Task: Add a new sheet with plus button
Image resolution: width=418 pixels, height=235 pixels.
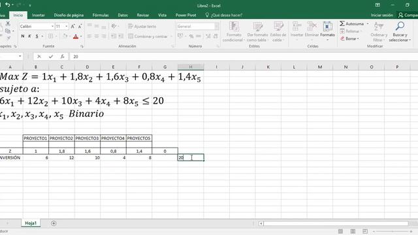Action: point(54,223)
